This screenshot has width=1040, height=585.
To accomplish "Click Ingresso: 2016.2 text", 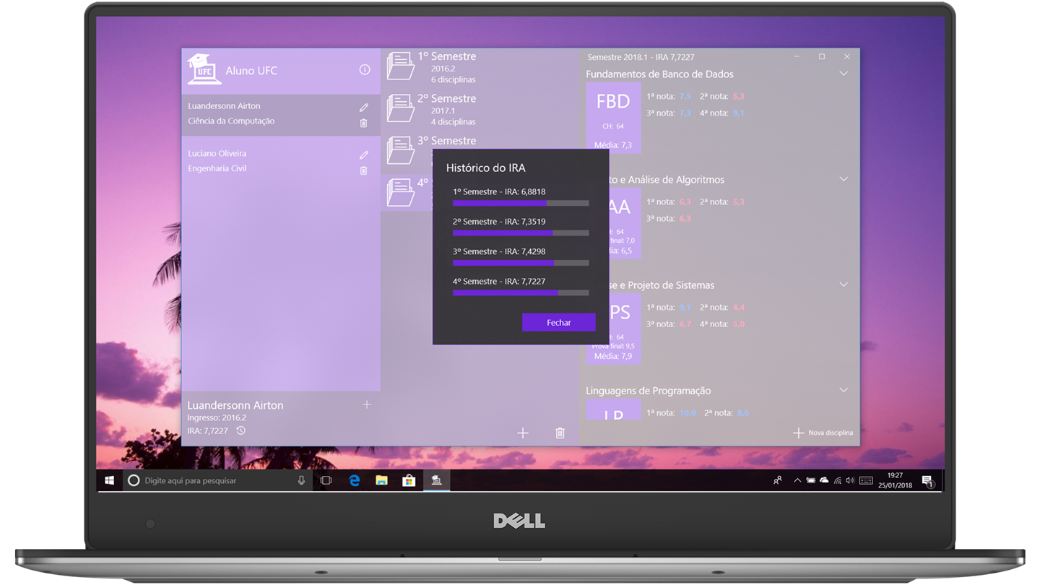I will pos(217,417).
